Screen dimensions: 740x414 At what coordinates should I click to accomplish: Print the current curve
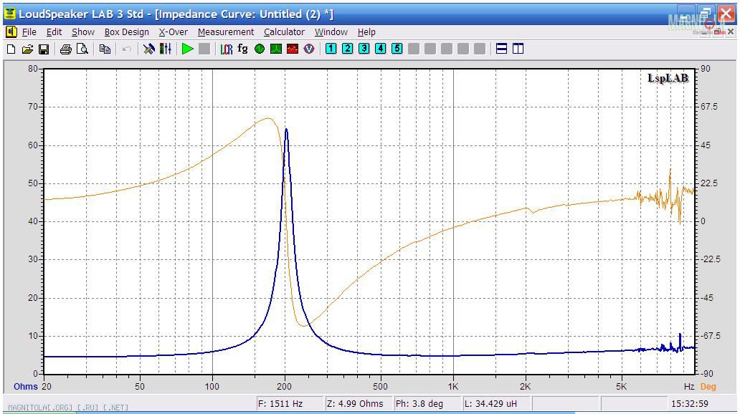[x=65, y=49]
